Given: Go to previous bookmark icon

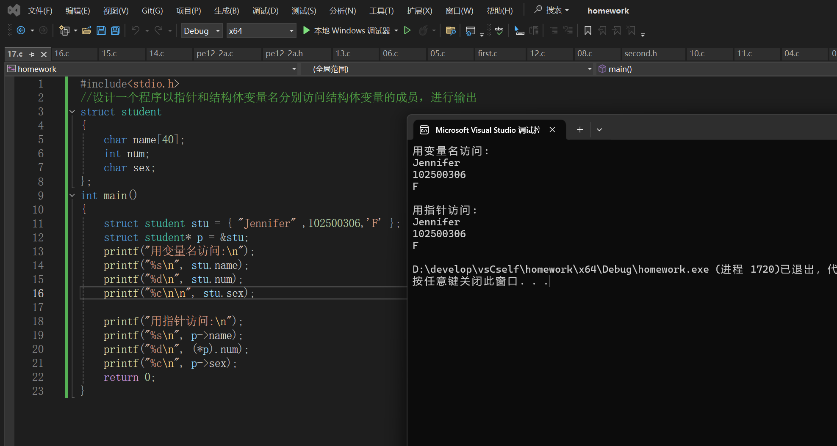Looking at the screenshot, I should (x=602, y=30).
